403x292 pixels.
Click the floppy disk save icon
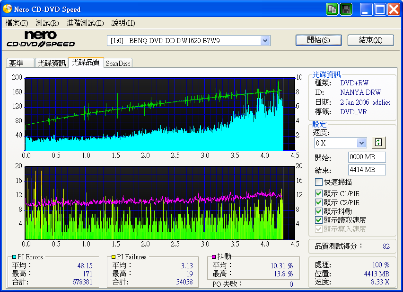coord(346,9)
